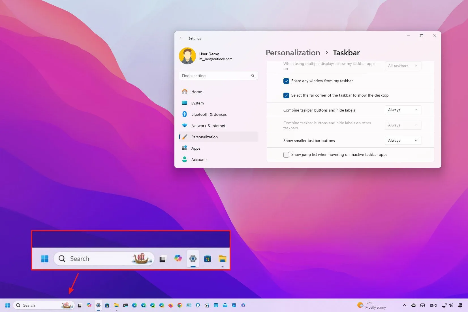Click the search magnifier in Find a setting
The height and width of the screenshot is (312, 468).
pyautogui.click(x=253, y=76)
